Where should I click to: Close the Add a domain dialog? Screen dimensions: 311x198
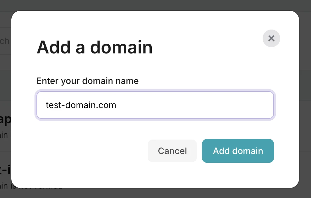tap(271, 38)
